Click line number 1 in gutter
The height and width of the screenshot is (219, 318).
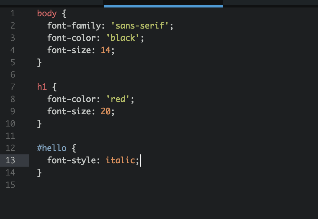point(13,14)
